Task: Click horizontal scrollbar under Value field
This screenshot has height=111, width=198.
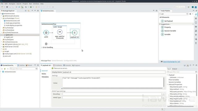Action: tap(113, 88)
